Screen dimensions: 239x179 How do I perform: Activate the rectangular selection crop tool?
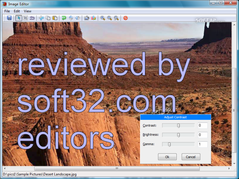(x=25, y=18)
